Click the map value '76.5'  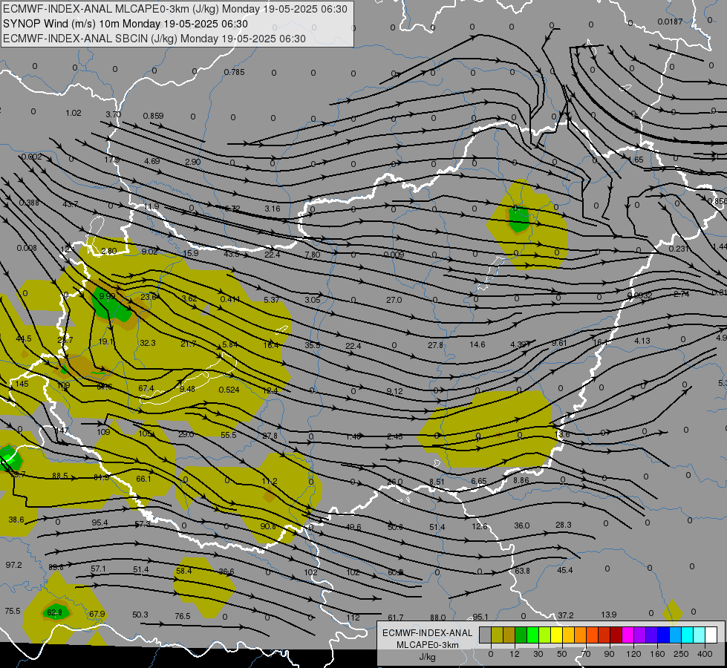182,616
